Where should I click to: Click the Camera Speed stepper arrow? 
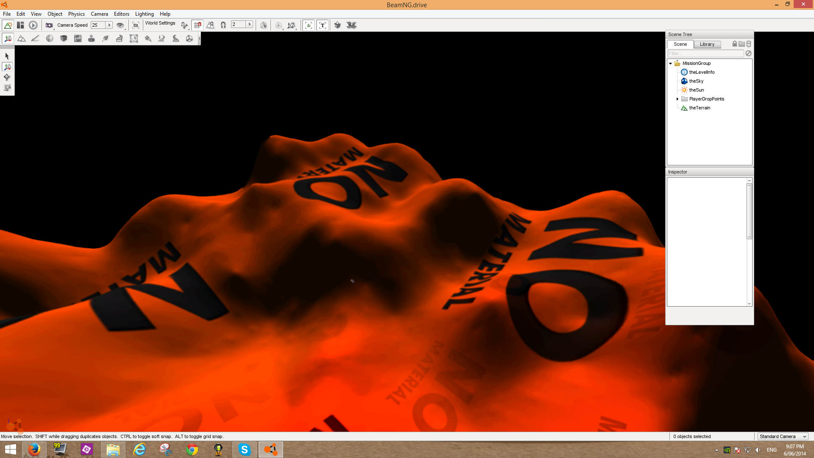tap(109, 25)
